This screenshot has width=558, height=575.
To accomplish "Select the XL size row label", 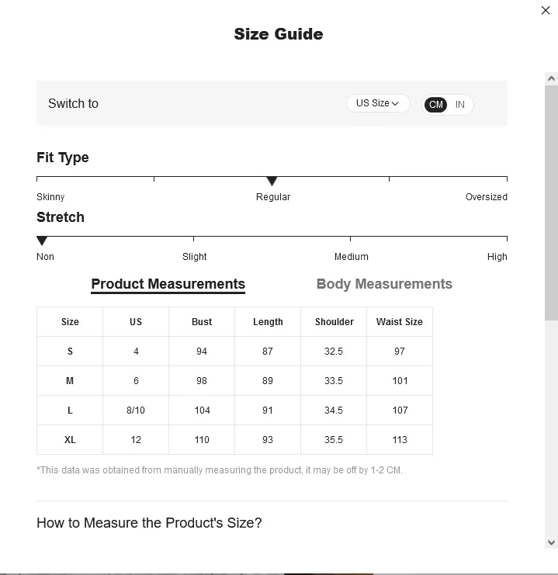I will click(x=70, y=440).
